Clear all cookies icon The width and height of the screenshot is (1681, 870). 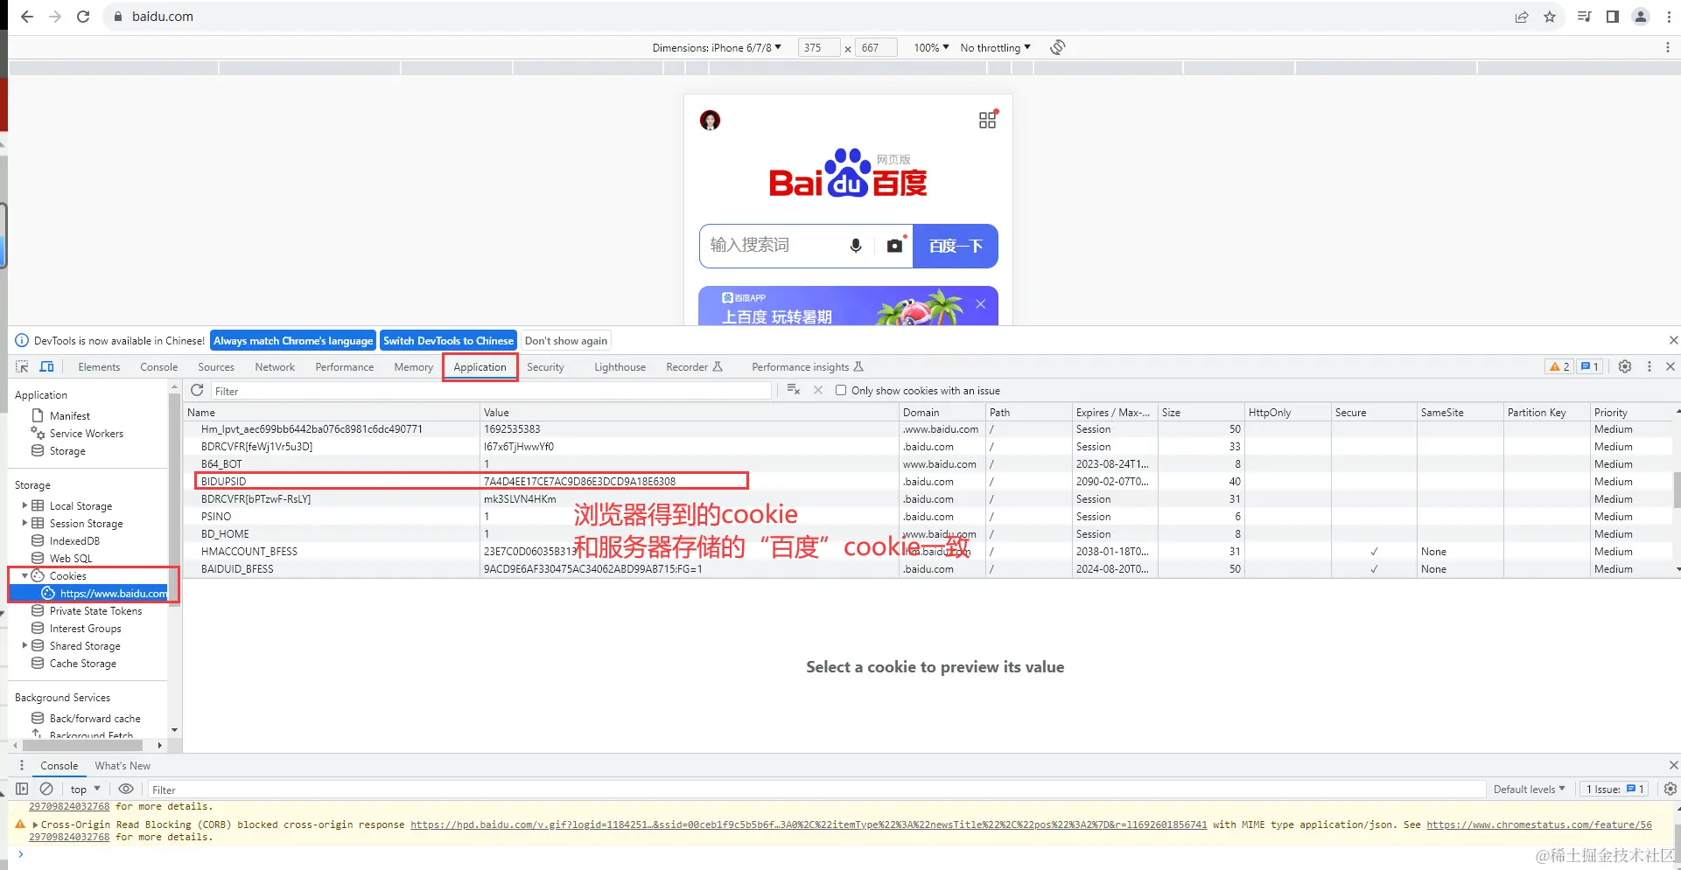point(794,390)
